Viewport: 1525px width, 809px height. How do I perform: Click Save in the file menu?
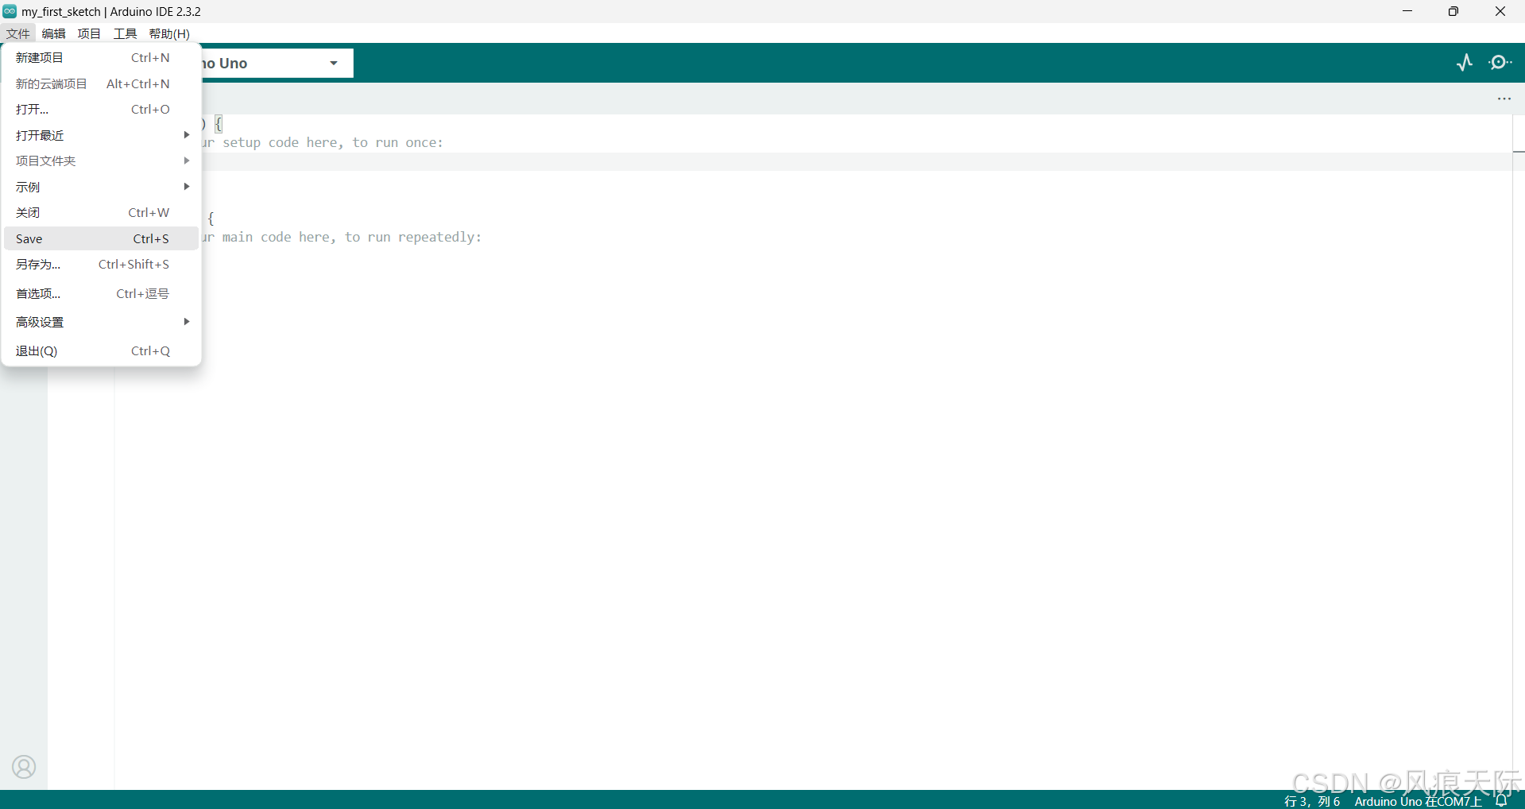click(x=101, y=238)
